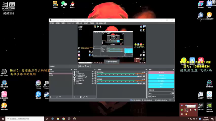Open YY Voice desktop shortcut
The height and width of the screenshot is (121, 216).
coord(55,5)
